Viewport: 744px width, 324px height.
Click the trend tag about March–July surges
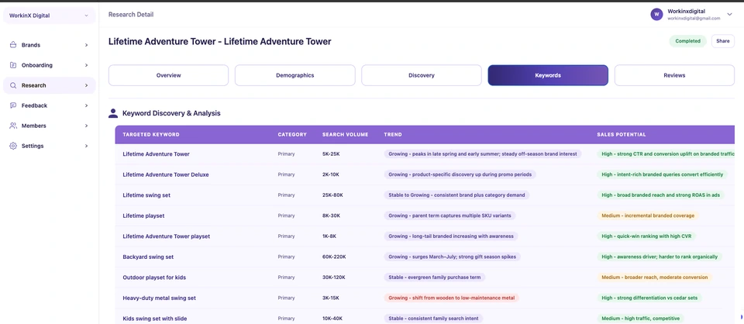[453, 257]
